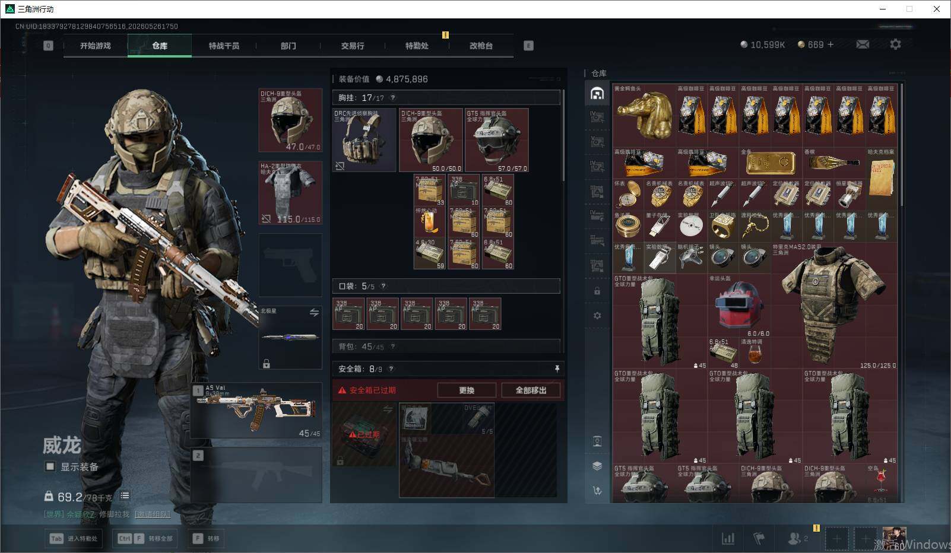Click the warehouse sort arrows icon
The width and height of the screenshot is (951, 553).
597,490
